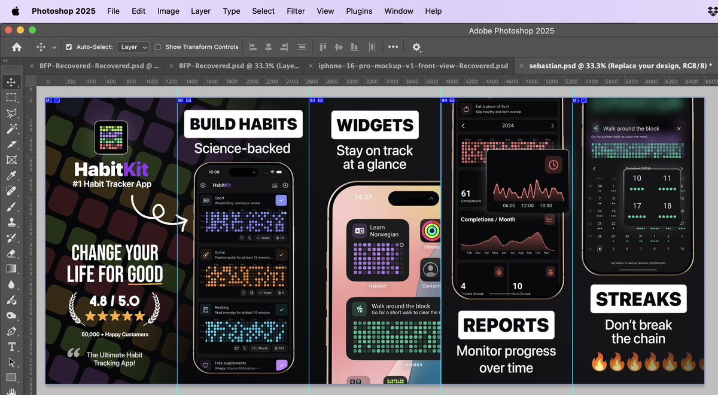This screenshot has height=395, width=718.
Task: Click Align top edges icon
Action: pos(323,47)
